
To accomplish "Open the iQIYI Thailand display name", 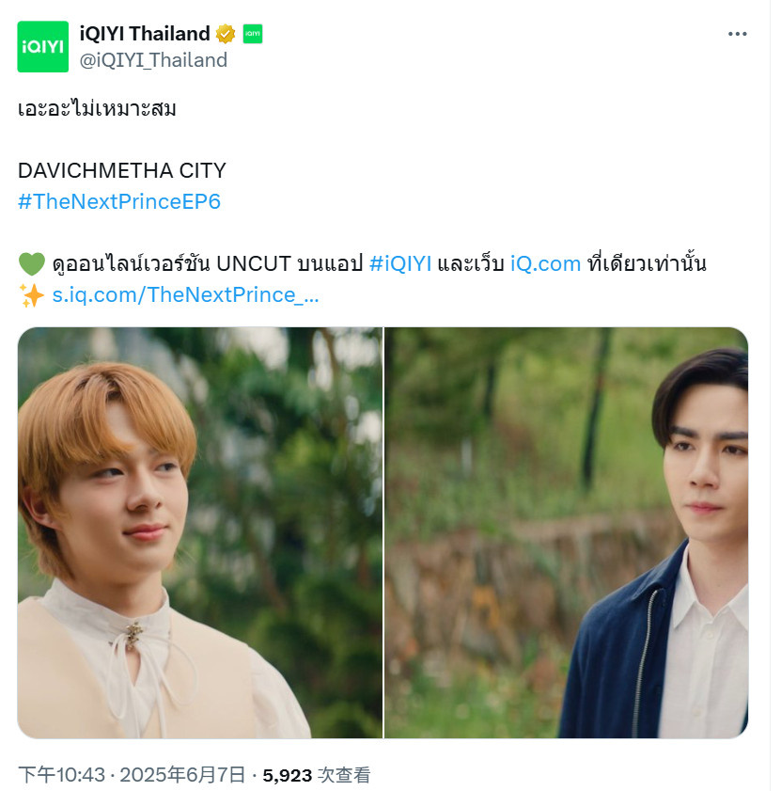I will tap(145, 34).
